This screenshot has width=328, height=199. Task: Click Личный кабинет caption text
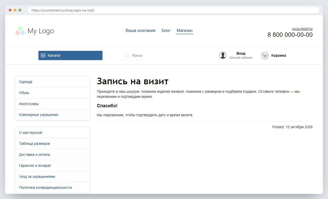point(241,58)
